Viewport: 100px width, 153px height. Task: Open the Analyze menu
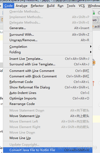click(x=22, y=6)
